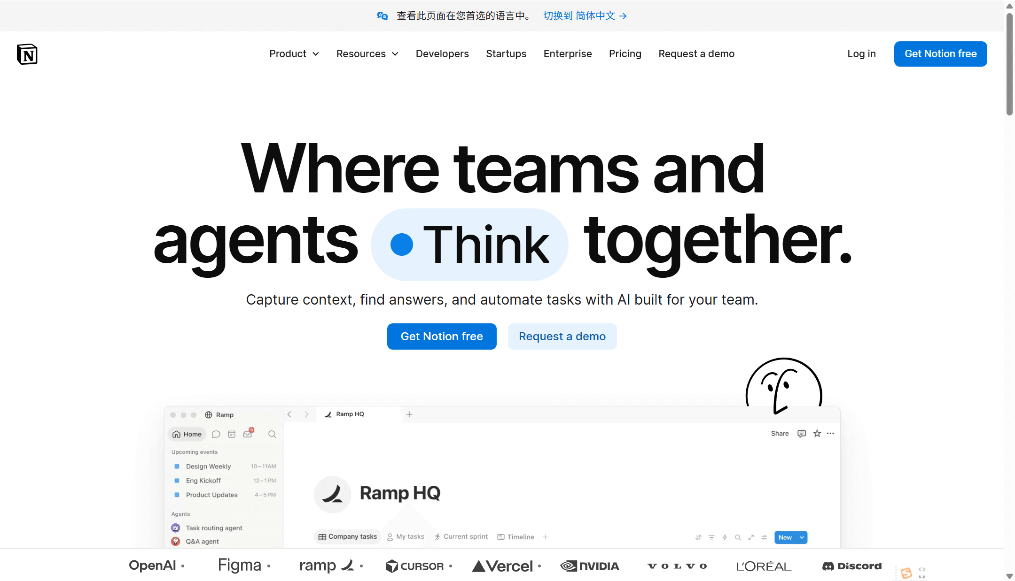The height and width of the screenshot is (581, 1015).
Task: Click the filter lines icon in database toolbar
Action: click(x=711, y=537)
